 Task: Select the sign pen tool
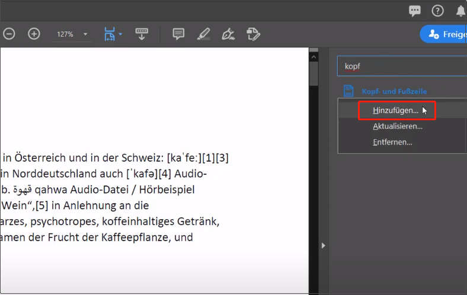click(228, 34)
